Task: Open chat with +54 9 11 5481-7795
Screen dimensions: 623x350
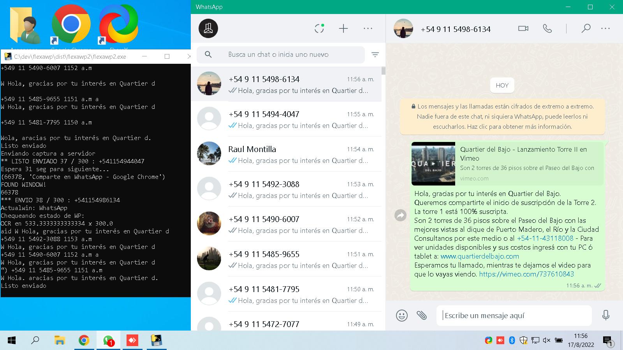Action: pos(286,294)
